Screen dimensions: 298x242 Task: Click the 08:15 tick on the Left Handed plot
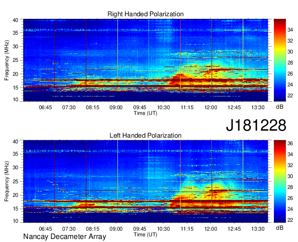point(92,229)
